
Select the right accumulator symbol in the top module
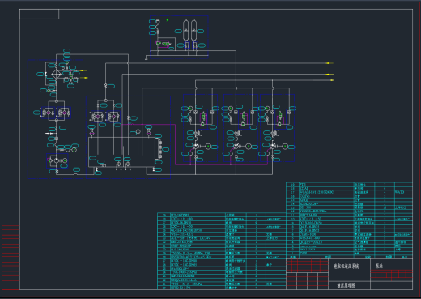193,31
